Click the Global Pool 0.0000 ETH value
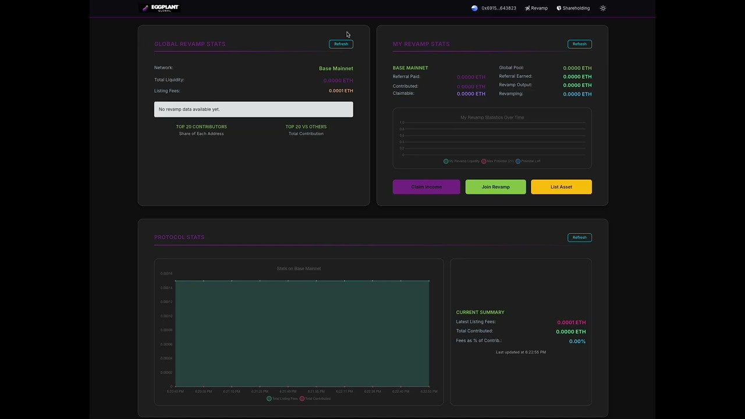The width and height of the screenshot is (745, 419). 577,68
